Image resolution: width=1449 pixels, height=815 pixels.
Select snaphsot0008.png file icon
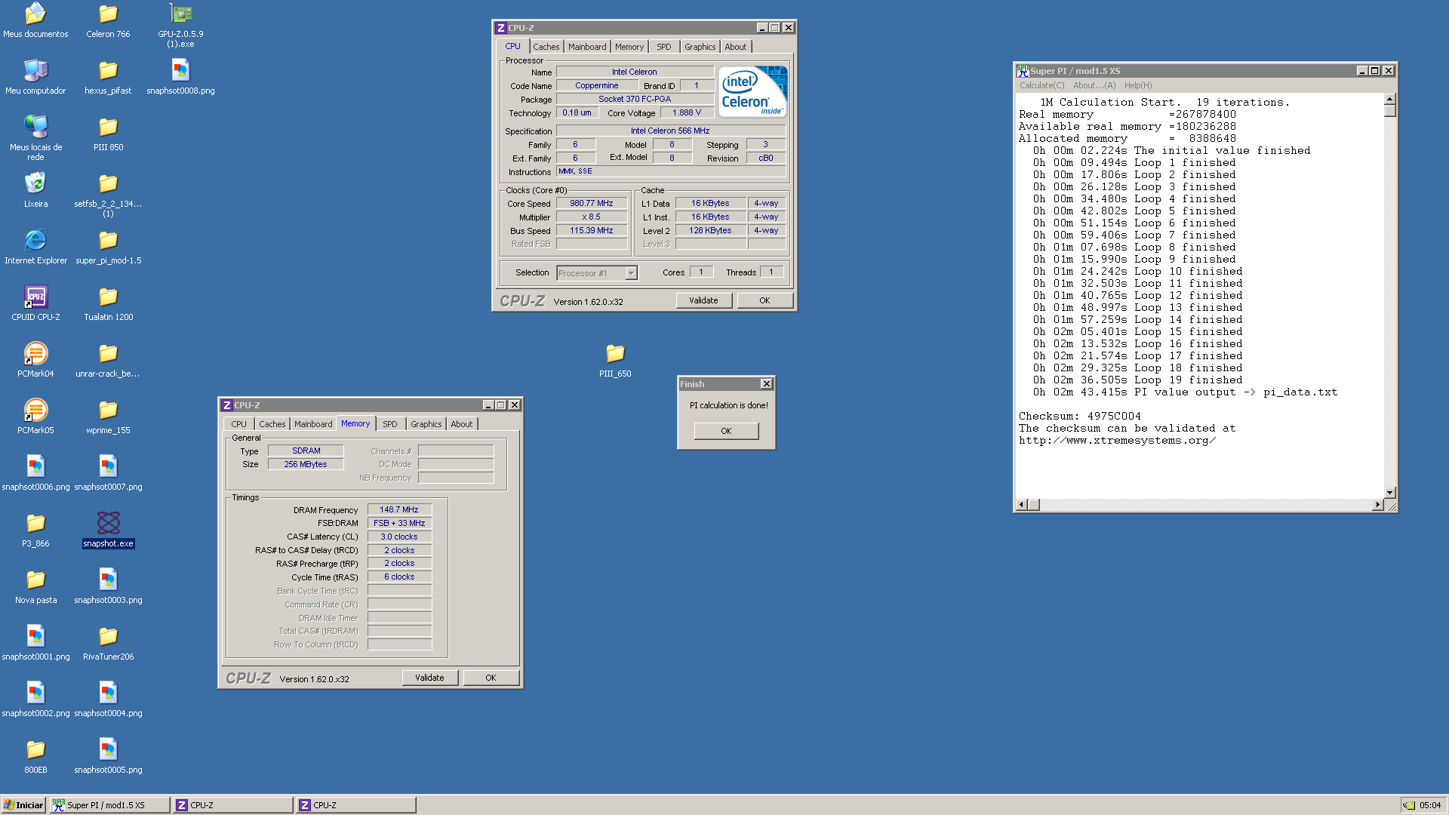point(180,77)
